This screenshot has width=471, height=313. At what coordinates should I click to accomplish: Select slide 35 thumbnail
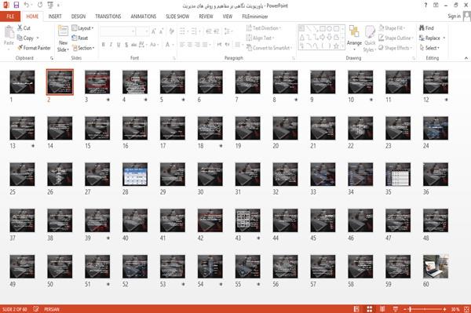coord(398,174)
